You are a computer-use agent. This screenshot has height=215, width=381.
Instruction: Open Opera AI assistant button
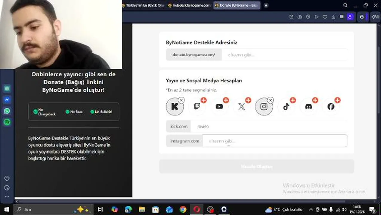pyautogui.click(x=375, y=17)
